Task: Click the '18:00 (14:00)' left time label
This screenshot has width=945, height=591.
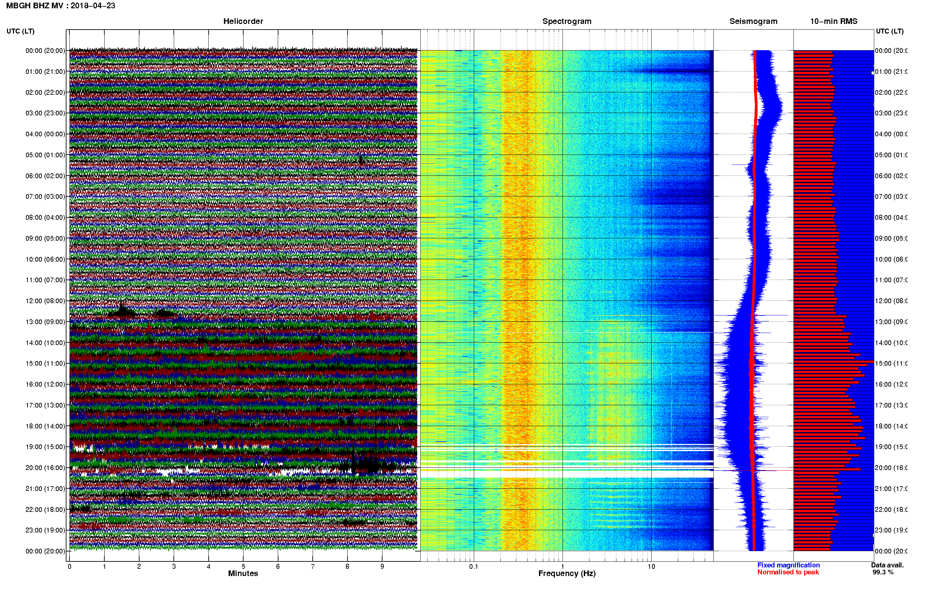Action: pos(45,426)
